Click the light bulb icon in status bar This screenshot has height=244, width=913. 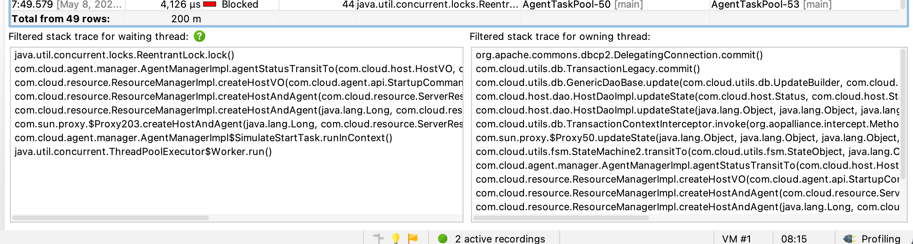(x=396, y=238)
